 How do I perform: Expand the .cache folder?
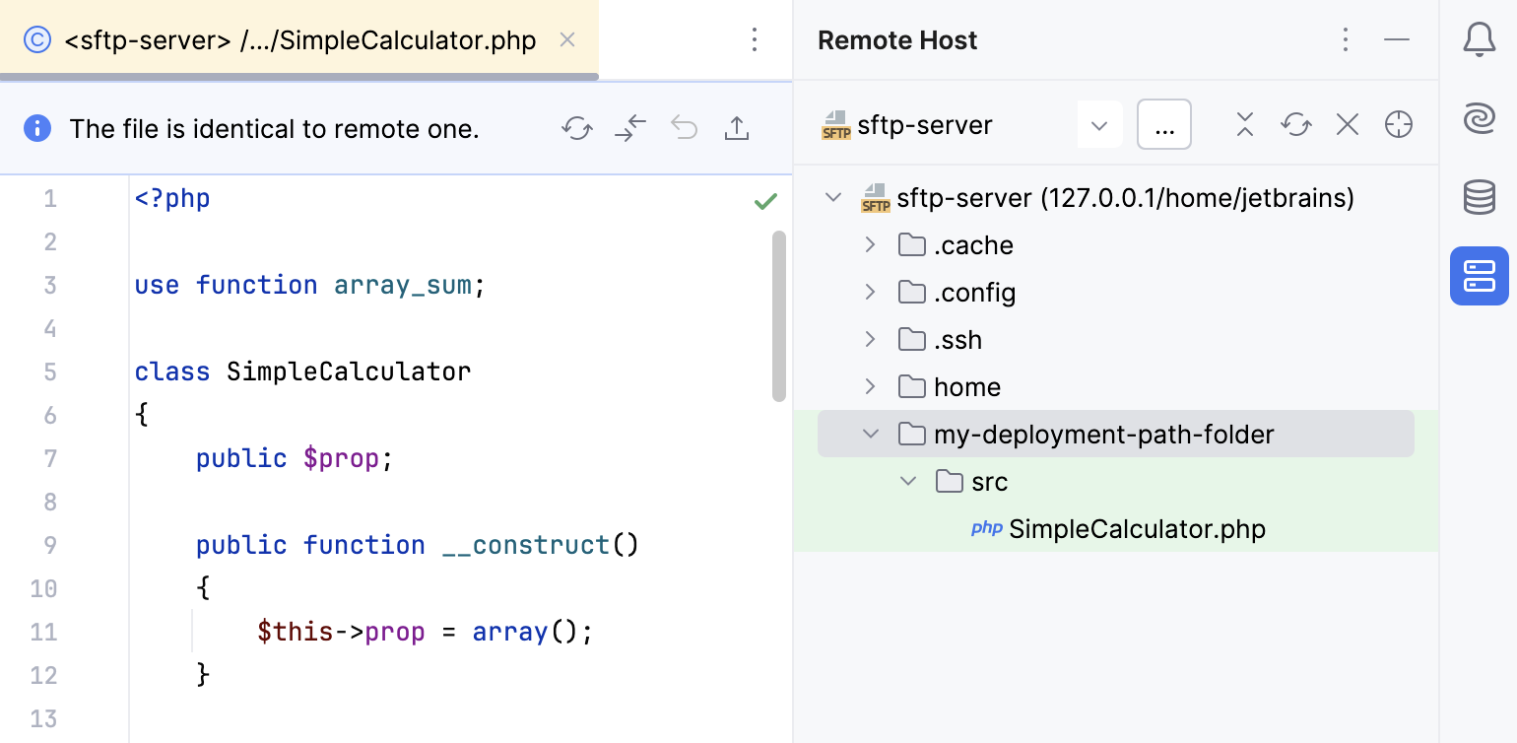click(870, 244)
